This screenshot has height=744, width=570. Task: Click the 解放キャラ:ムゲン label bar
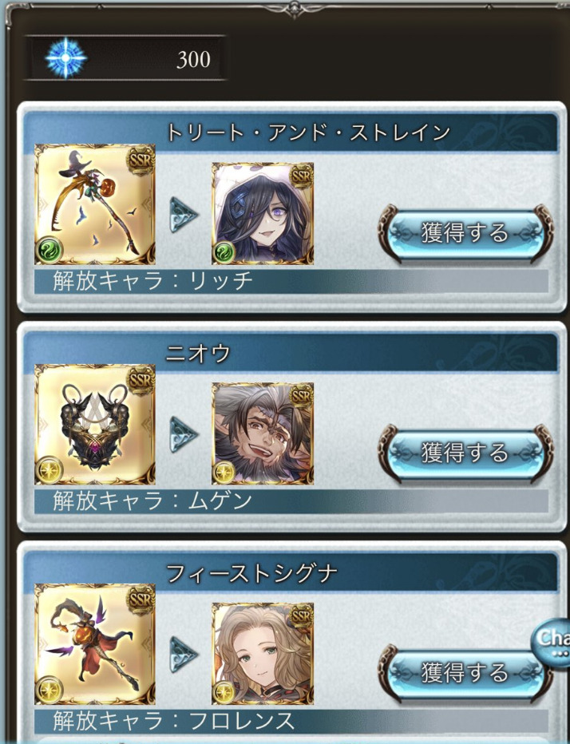point(291,501)
